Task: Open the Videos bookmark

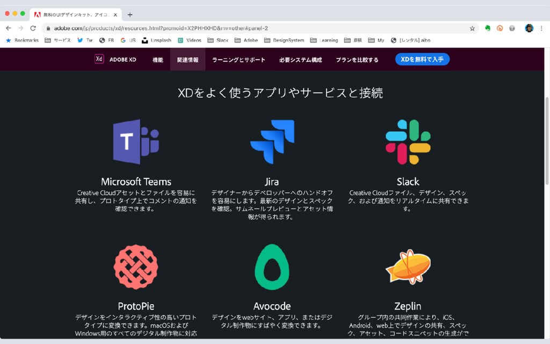Action: 190,40
